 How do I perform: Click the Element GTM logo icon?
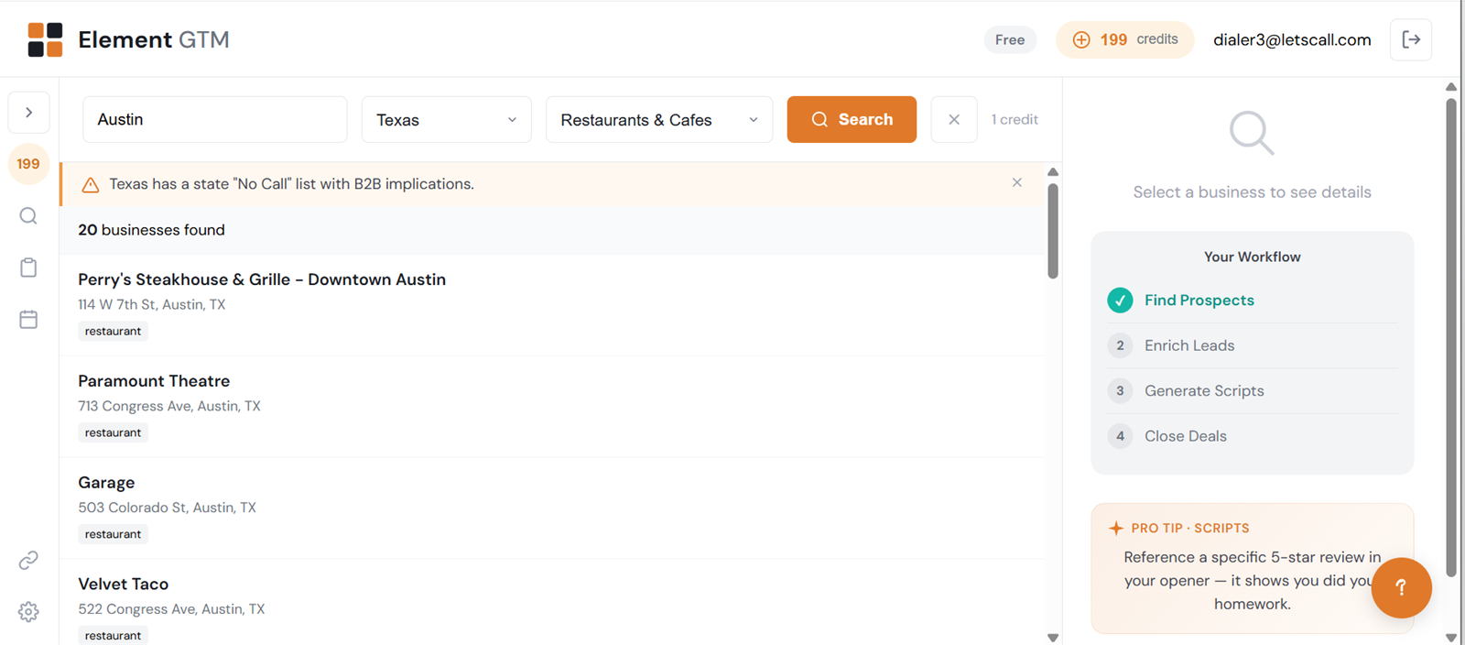pos(45,39)
